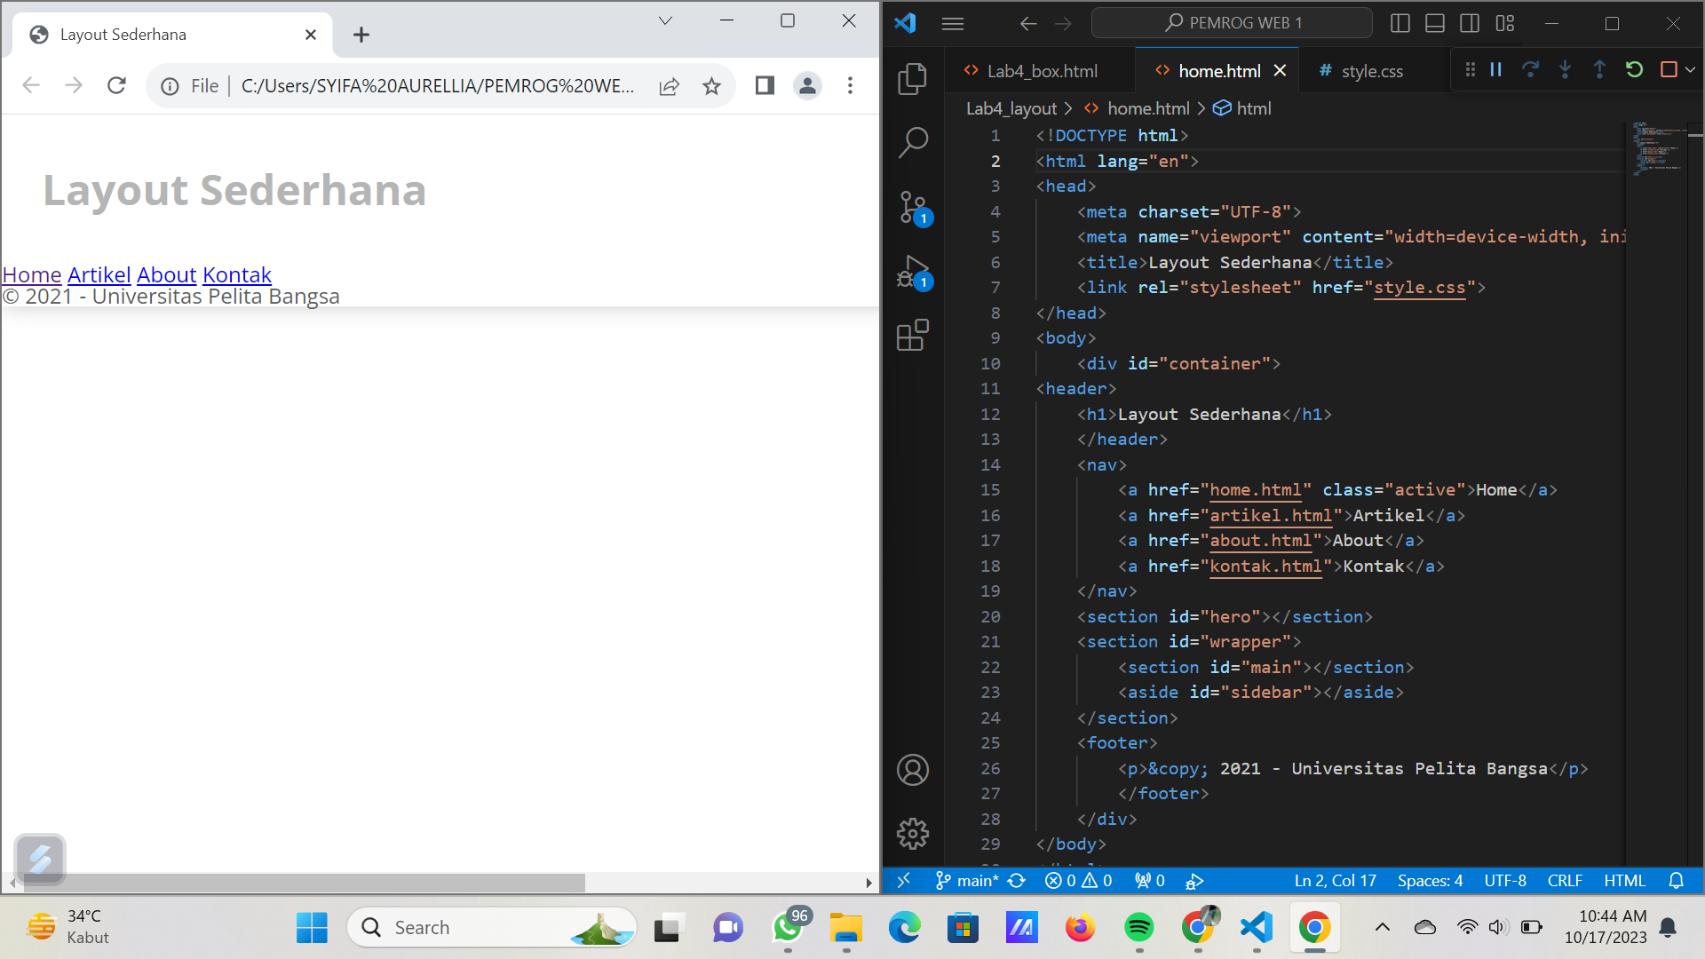1705x959 pixels.
Task: Expand the home.html breadcrumb
Action: click(1147, 107)
